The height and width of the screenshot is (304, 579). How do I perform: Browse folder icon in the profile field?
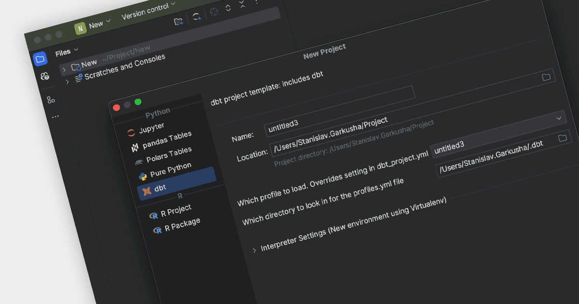(562, 138)
